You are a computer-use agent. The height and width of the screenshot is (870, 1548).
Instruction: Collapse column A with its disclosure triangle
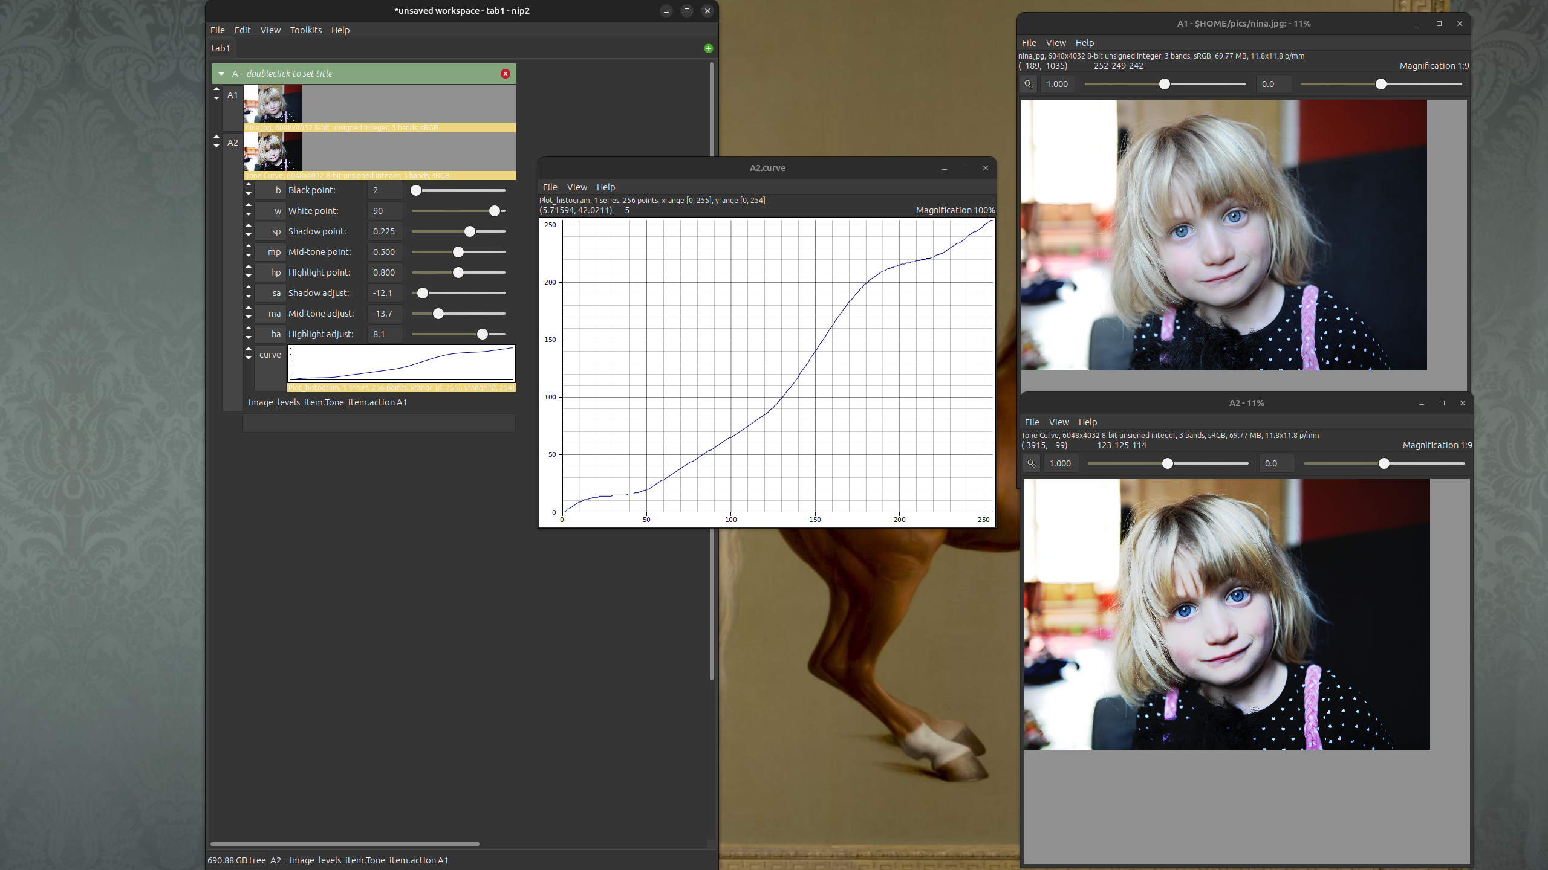221,74
